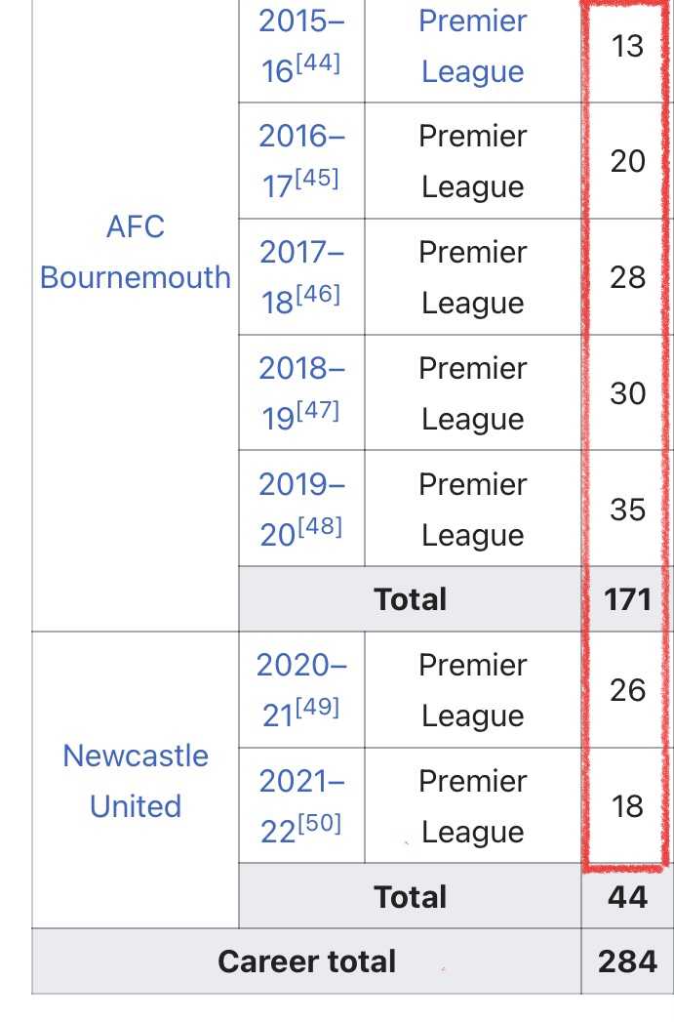Click the Newcastle total 44 cell

pyautogui.click(x=627, y=897)
